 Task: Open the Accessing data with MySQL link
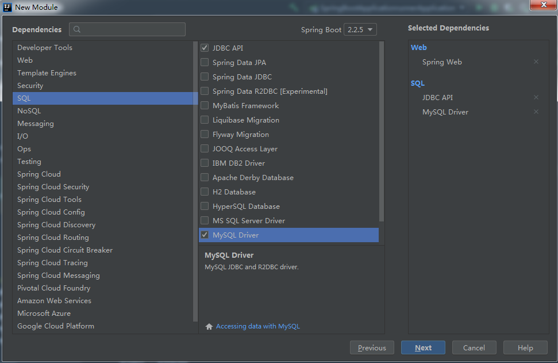[x=258, y=327]
